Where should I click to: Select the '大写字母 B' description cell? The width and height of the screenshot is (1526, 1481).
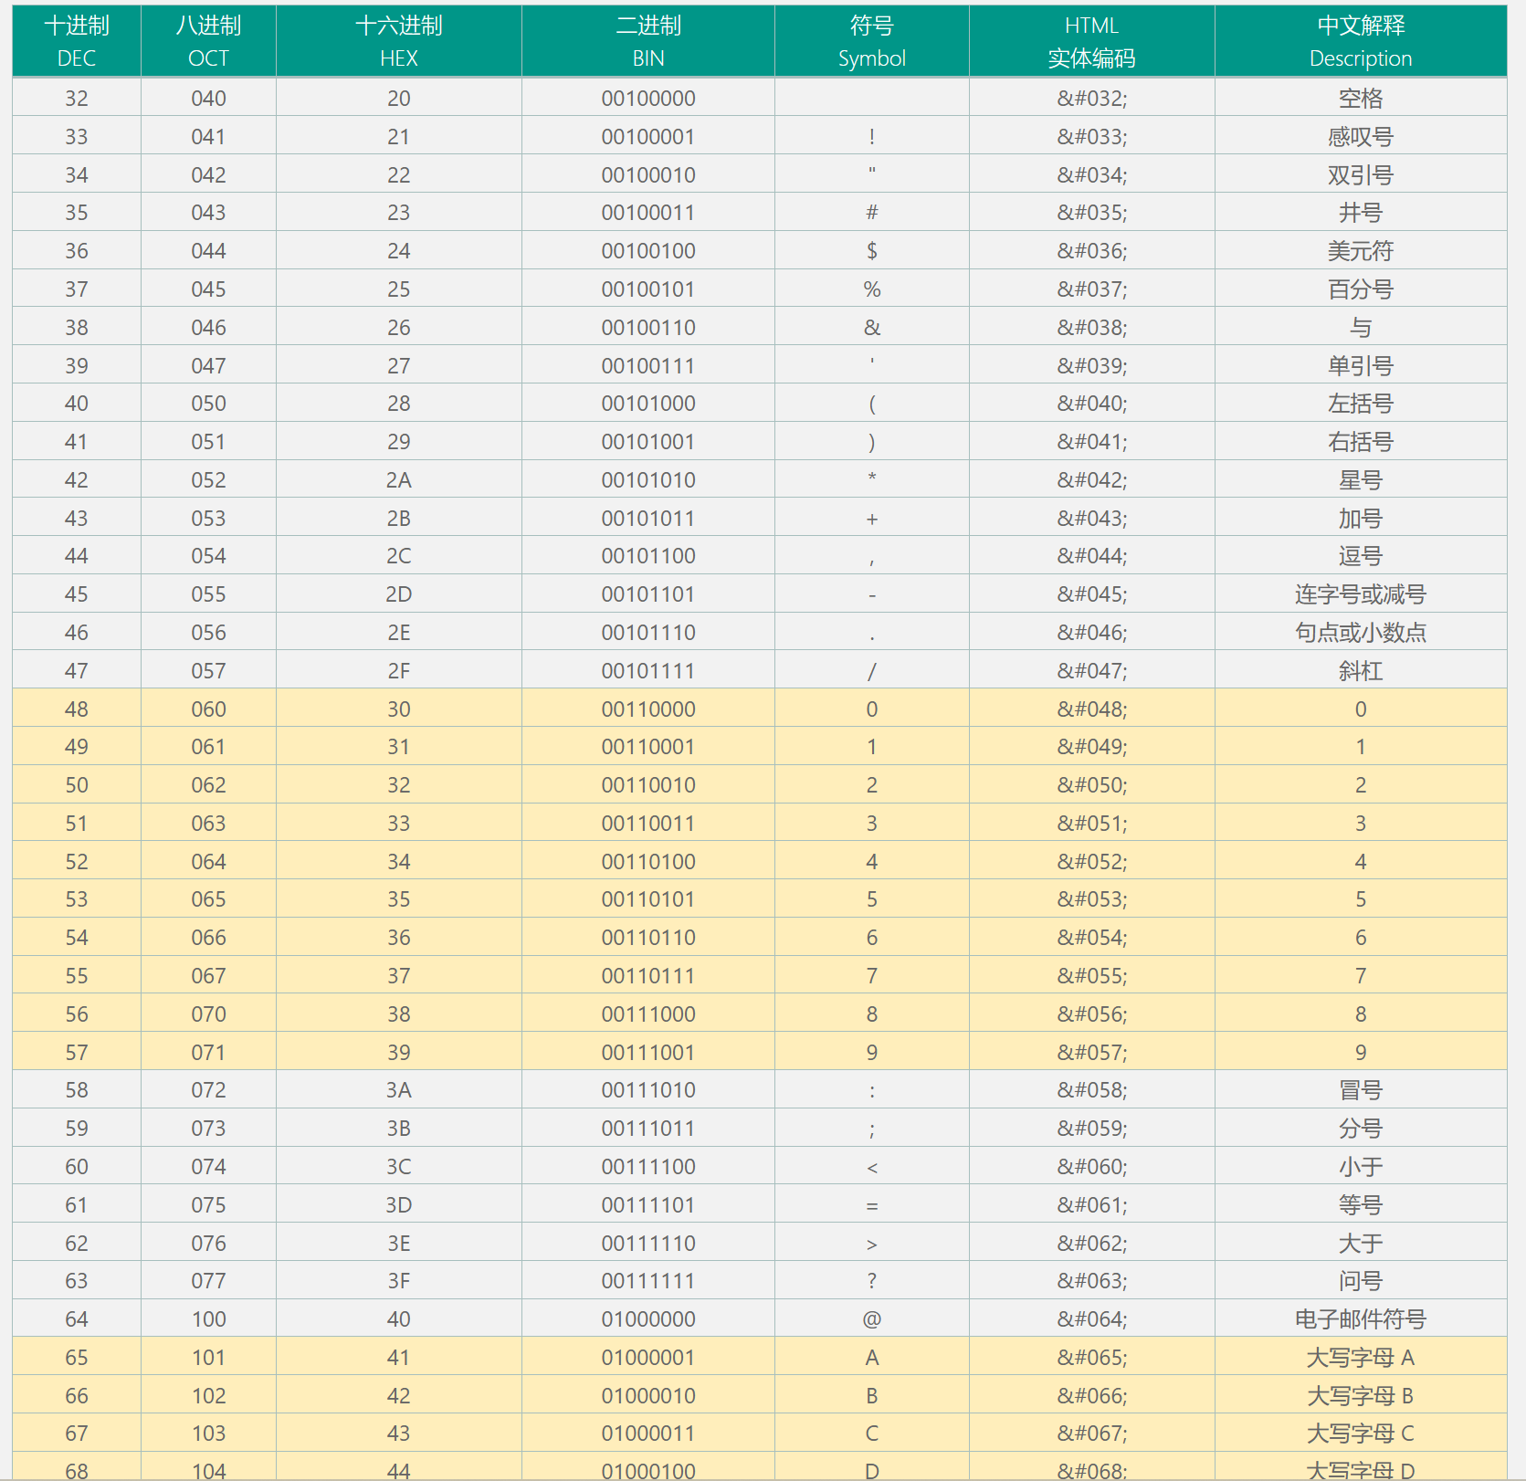1361,1395
